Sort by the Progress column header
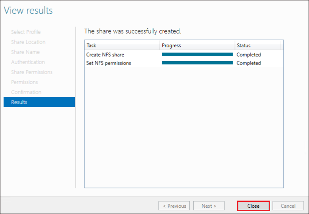The image size is (309, 214). (x=197, y=45)
